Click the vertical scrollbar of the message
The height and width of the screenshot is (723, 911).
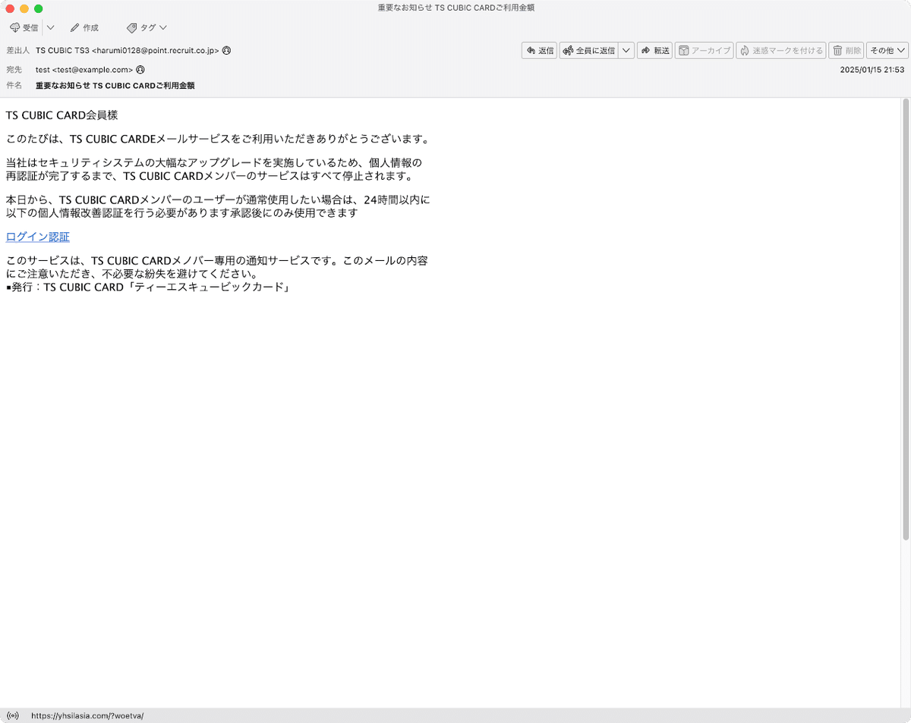[x=905, y=319]
